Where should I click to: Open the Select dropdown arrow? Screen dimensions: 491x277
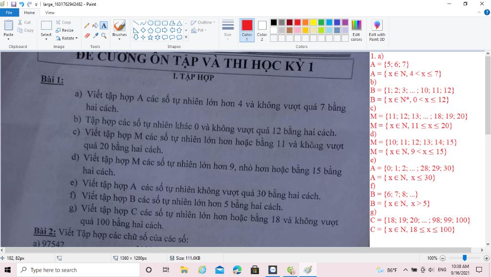pyautogui.click(x=47, y=39)
